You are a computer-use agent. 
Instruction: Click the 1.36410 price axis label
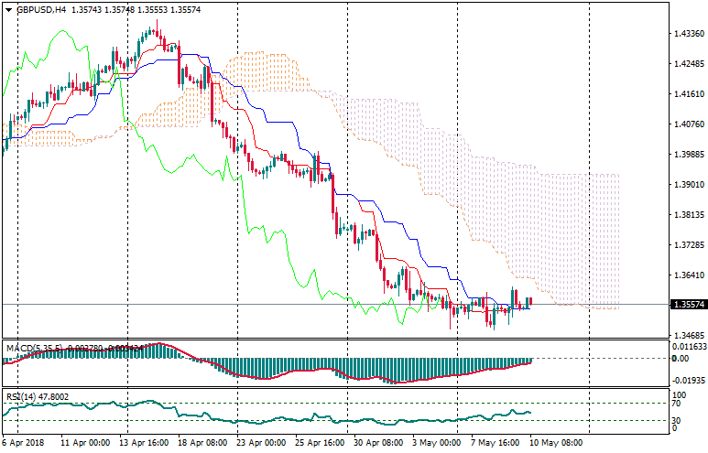687,275
